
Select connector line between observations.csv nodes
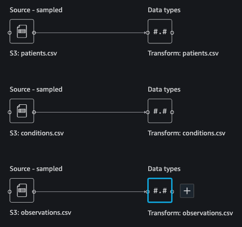90,192
